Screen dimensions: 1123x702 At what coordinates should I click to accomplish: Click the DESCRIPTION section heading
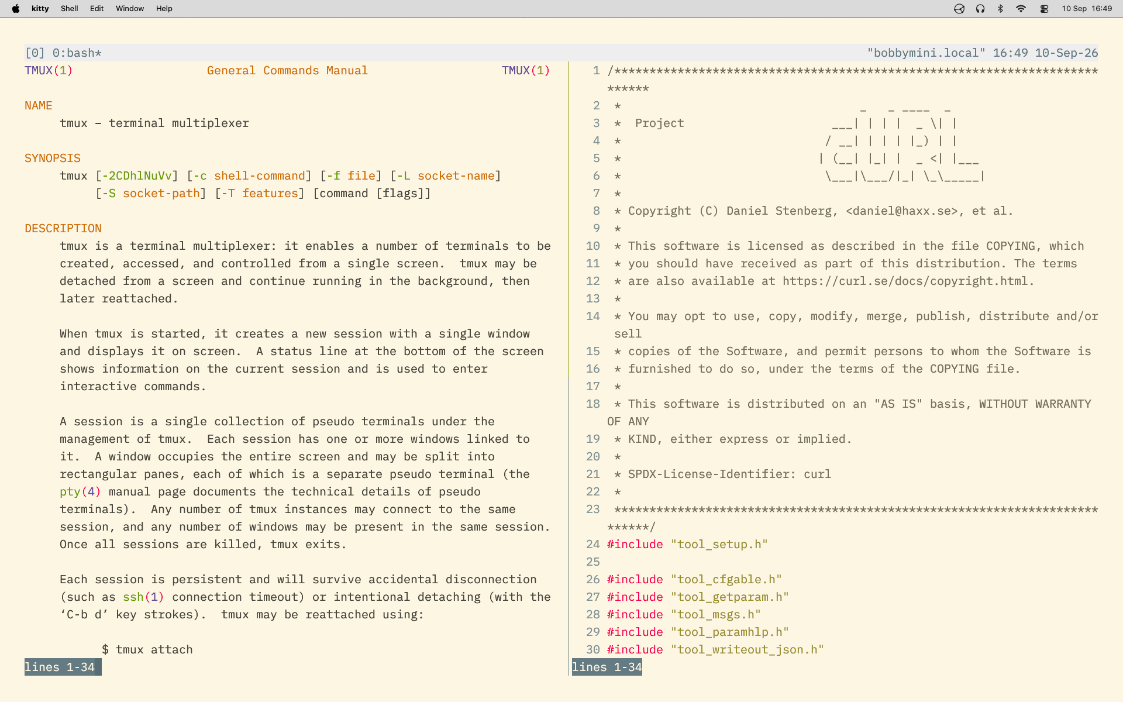coord(63,229)
